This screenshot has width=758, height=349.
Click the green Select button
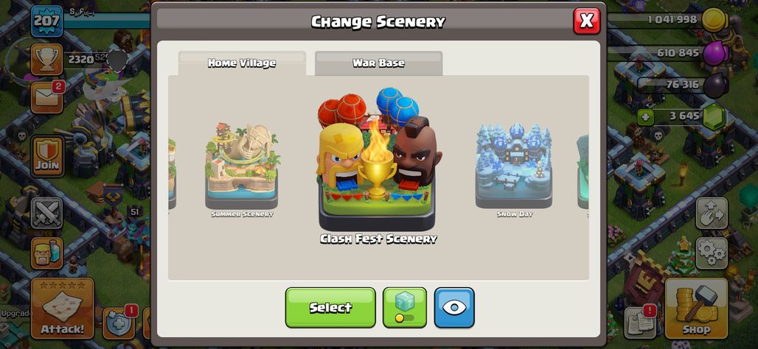click(330, 308)
